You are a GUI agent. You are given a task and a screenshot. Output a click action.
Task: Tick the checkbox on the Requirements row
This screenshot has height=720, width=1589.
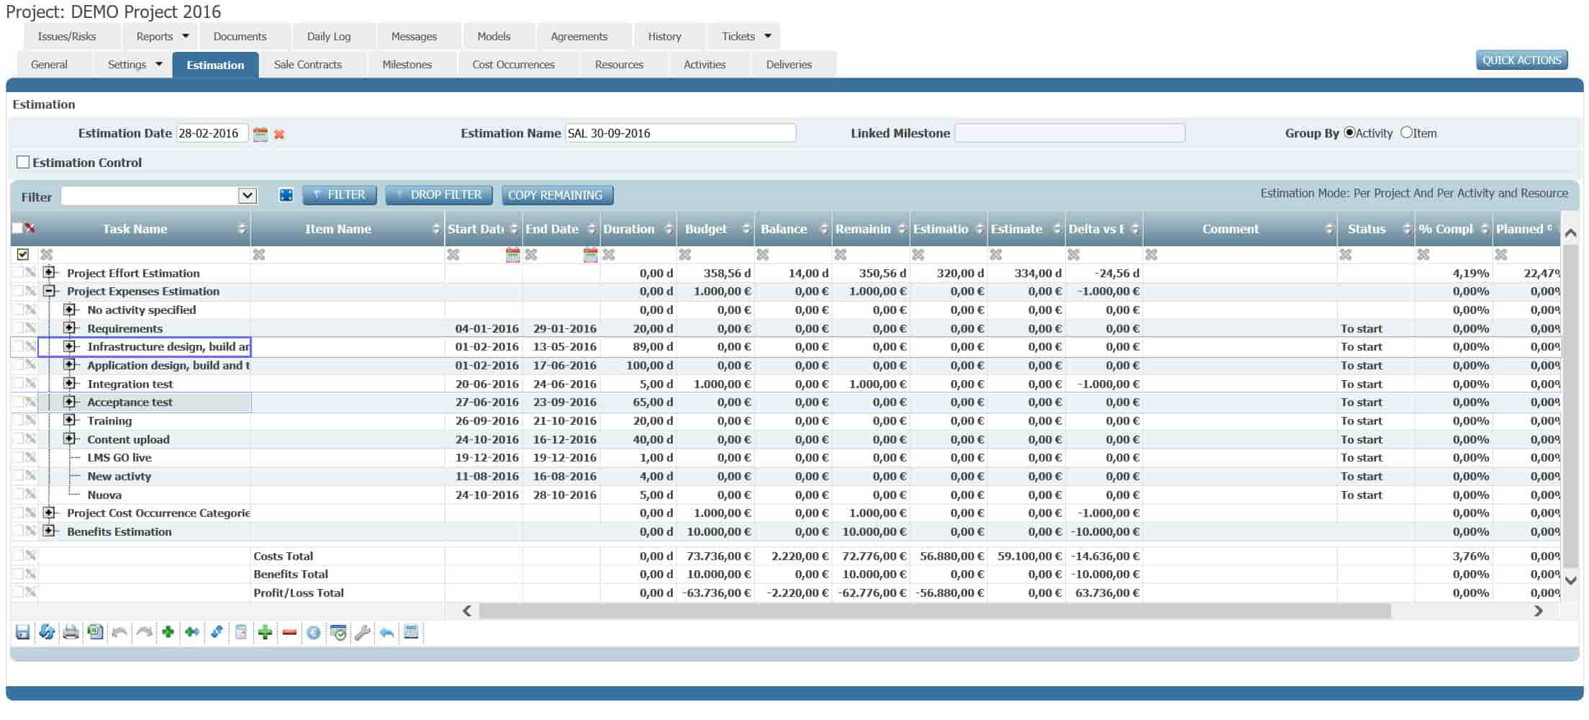(x=18, y=328)
